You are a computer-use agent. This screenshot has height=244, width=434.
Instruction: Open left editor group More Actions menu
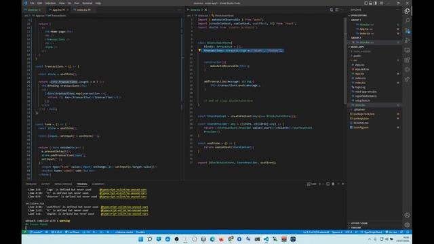[x=179, y=9]
